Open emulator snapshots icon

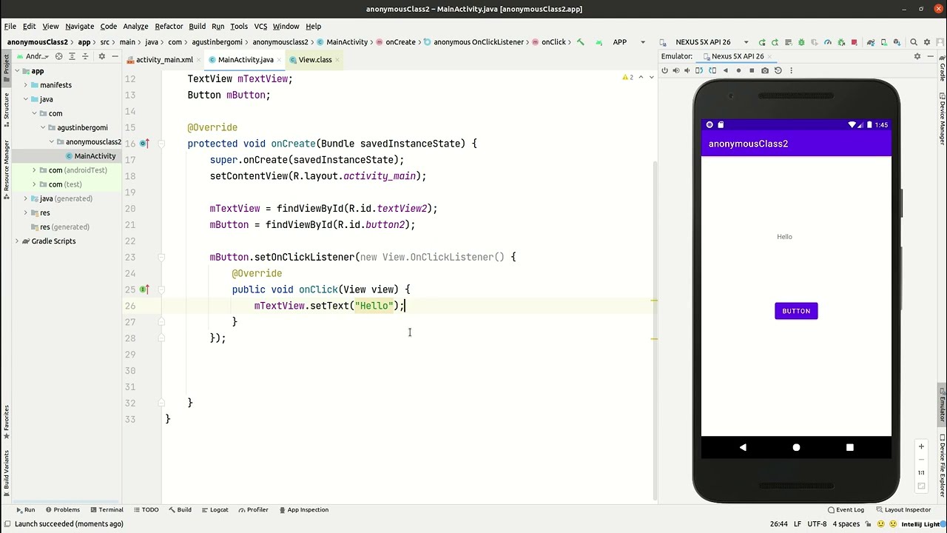coord(778,70)
